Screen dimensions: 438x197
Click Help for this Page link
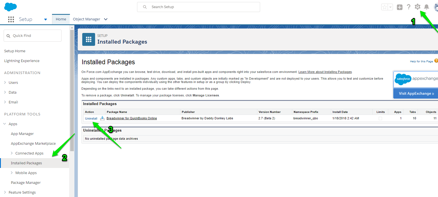pos(421,61)
